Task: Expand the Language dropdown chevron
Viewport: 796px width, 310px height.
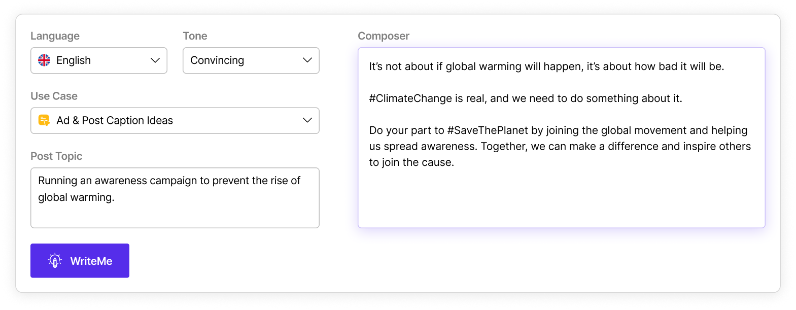Action: coord(155,60)
